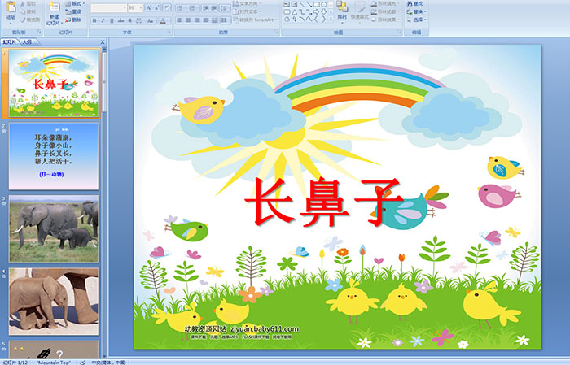570x365 pixels.
Task: Click Convert to SmartArt command
Action: coord(255,20)
